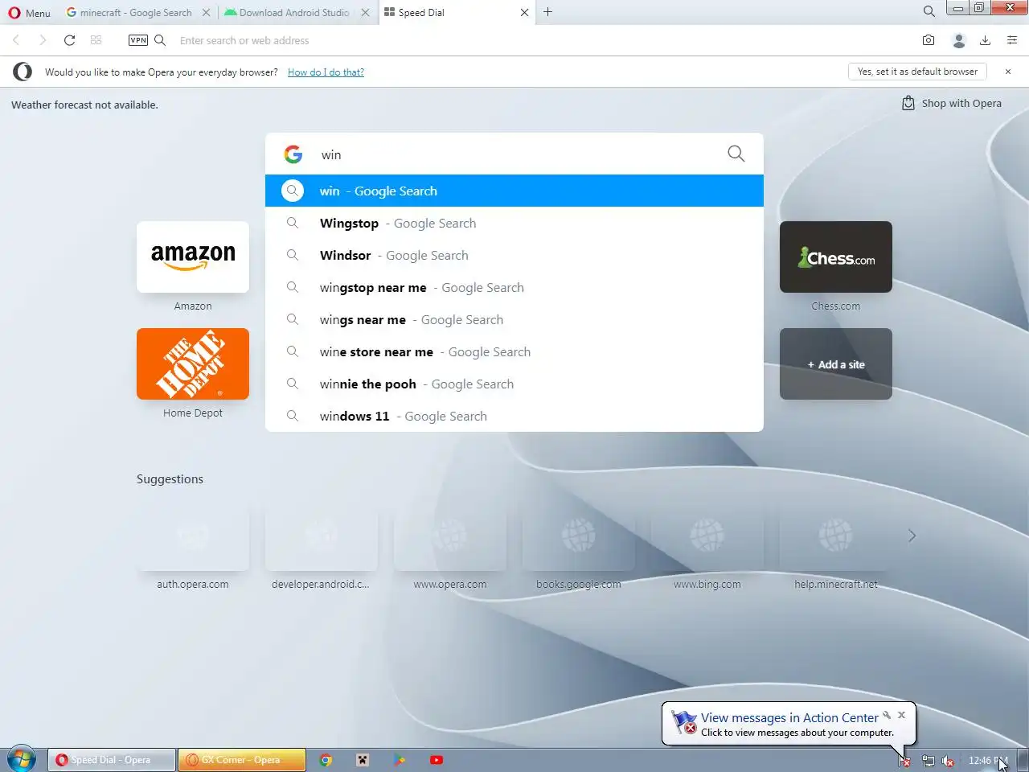Click the address bar search icon

click(160, 40)
